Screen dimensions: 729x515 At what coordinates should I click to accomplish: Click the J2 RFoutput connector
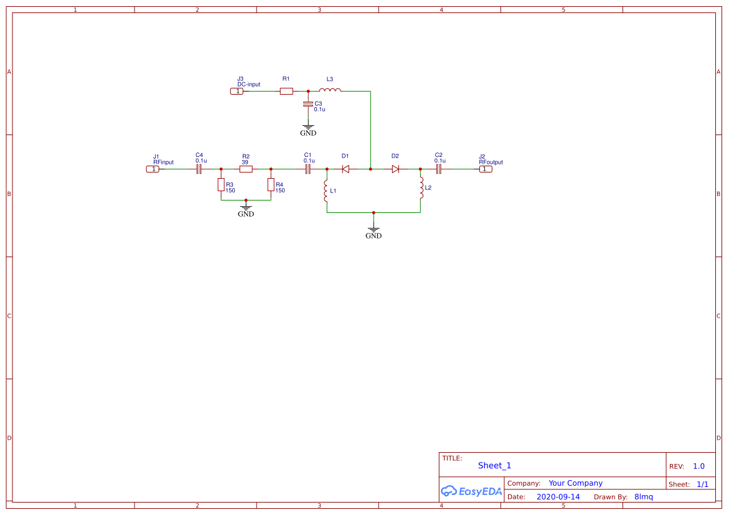[486, 168]
